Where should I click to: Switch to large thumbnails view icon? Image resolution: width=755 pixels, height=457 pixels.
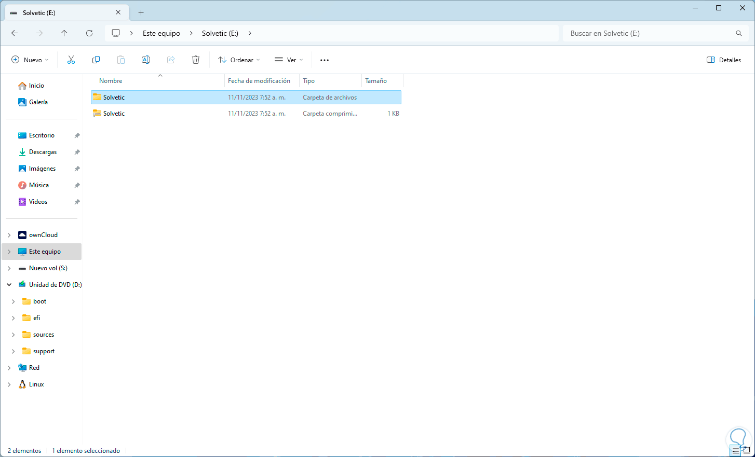[747, 451]
